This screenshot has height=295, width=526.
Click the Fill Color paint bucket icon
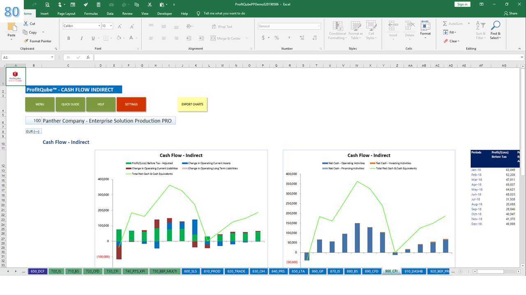(x=118, y=38)
